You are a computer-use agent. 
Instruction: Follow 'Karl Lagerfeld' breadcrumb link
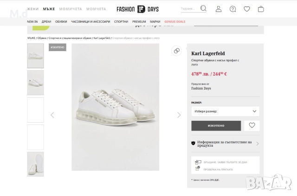coord(102,38)
